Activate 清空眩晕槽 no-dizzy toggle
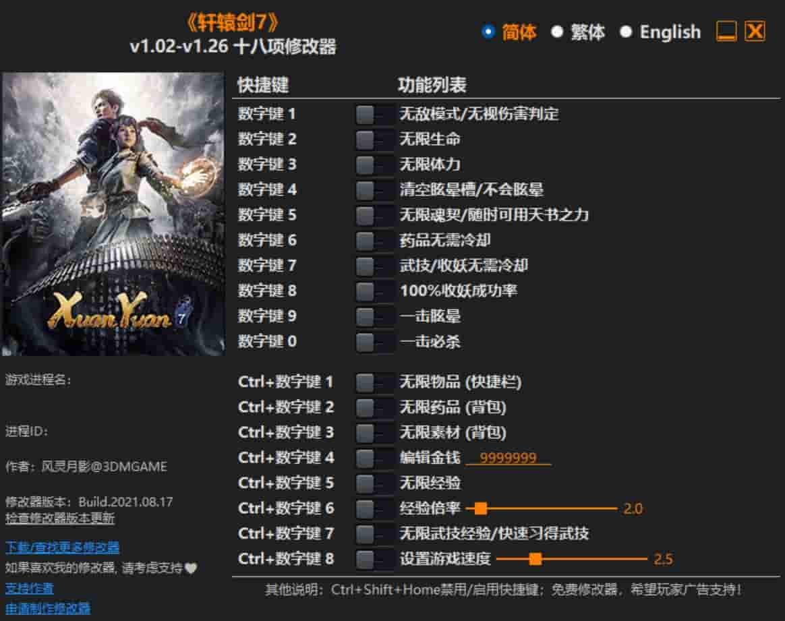 coord(374,190)
